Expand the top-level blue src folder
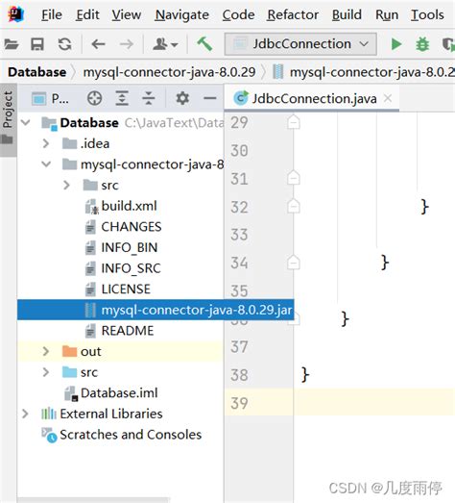Viewport: 455px width, 503px height. [46, 372]
